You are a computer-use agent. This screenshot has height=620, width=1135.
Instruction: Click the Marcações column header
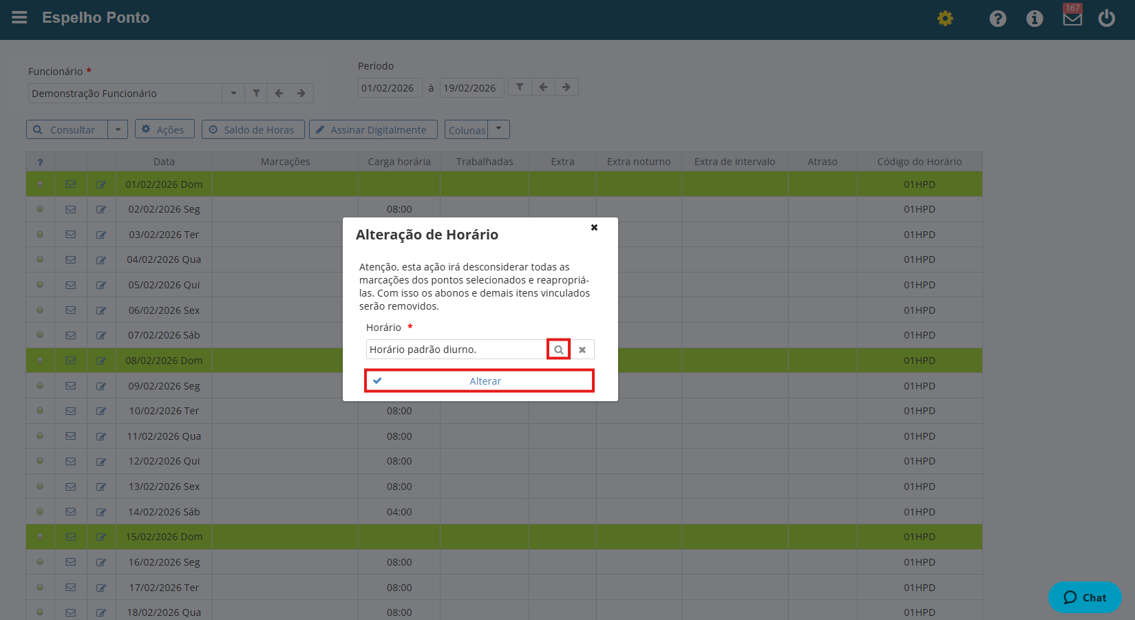click(285, 162)
